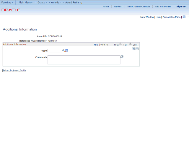Open the Main Menu dropdown
Screen dimensions: 189x142
pos(26,2)
